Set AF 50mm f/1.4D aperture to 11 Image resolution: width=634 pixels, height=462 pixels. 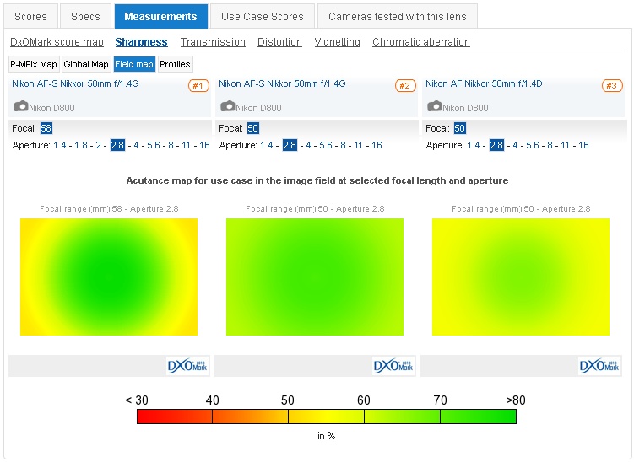pyautogui.click(x=566, y=145)
